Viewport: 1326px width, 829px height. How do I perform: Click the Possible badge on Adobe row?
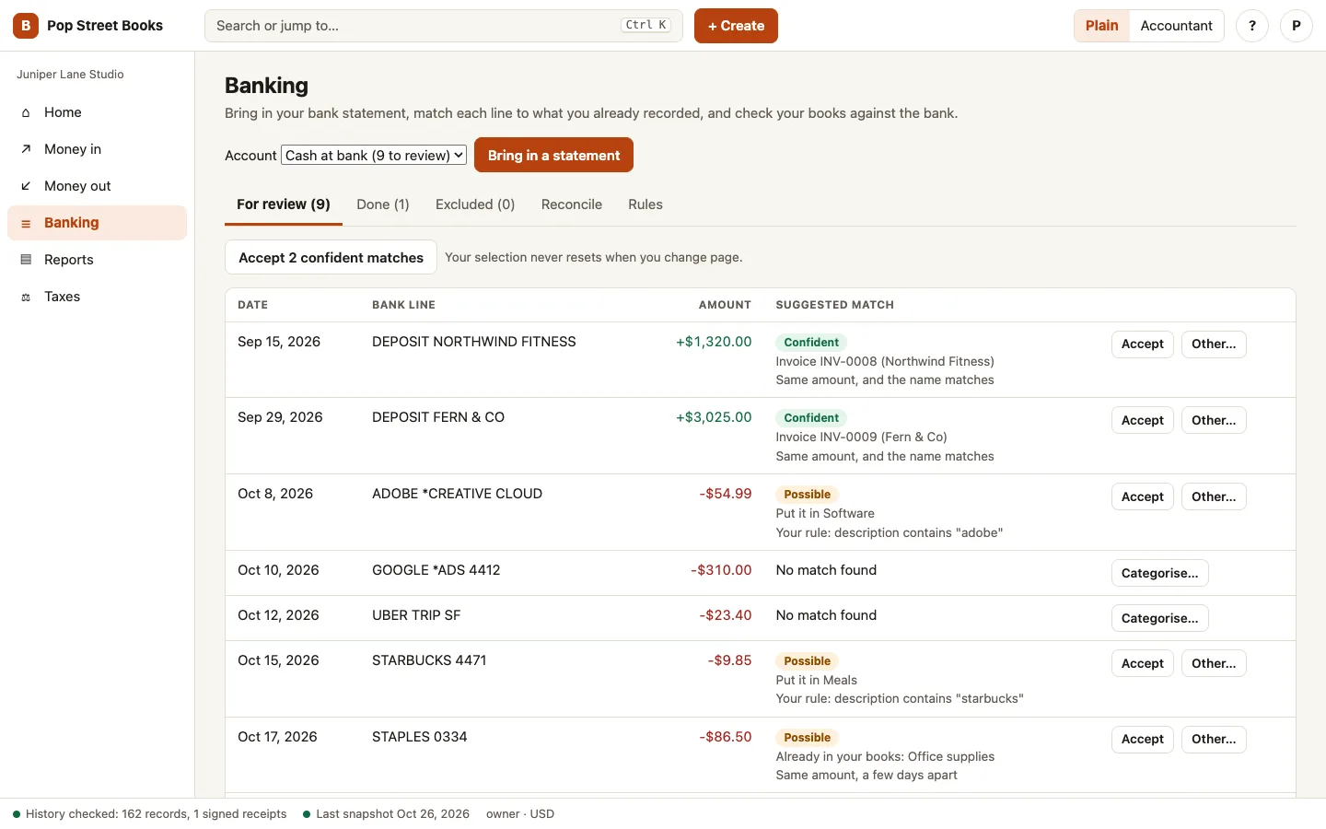[807, 495]
